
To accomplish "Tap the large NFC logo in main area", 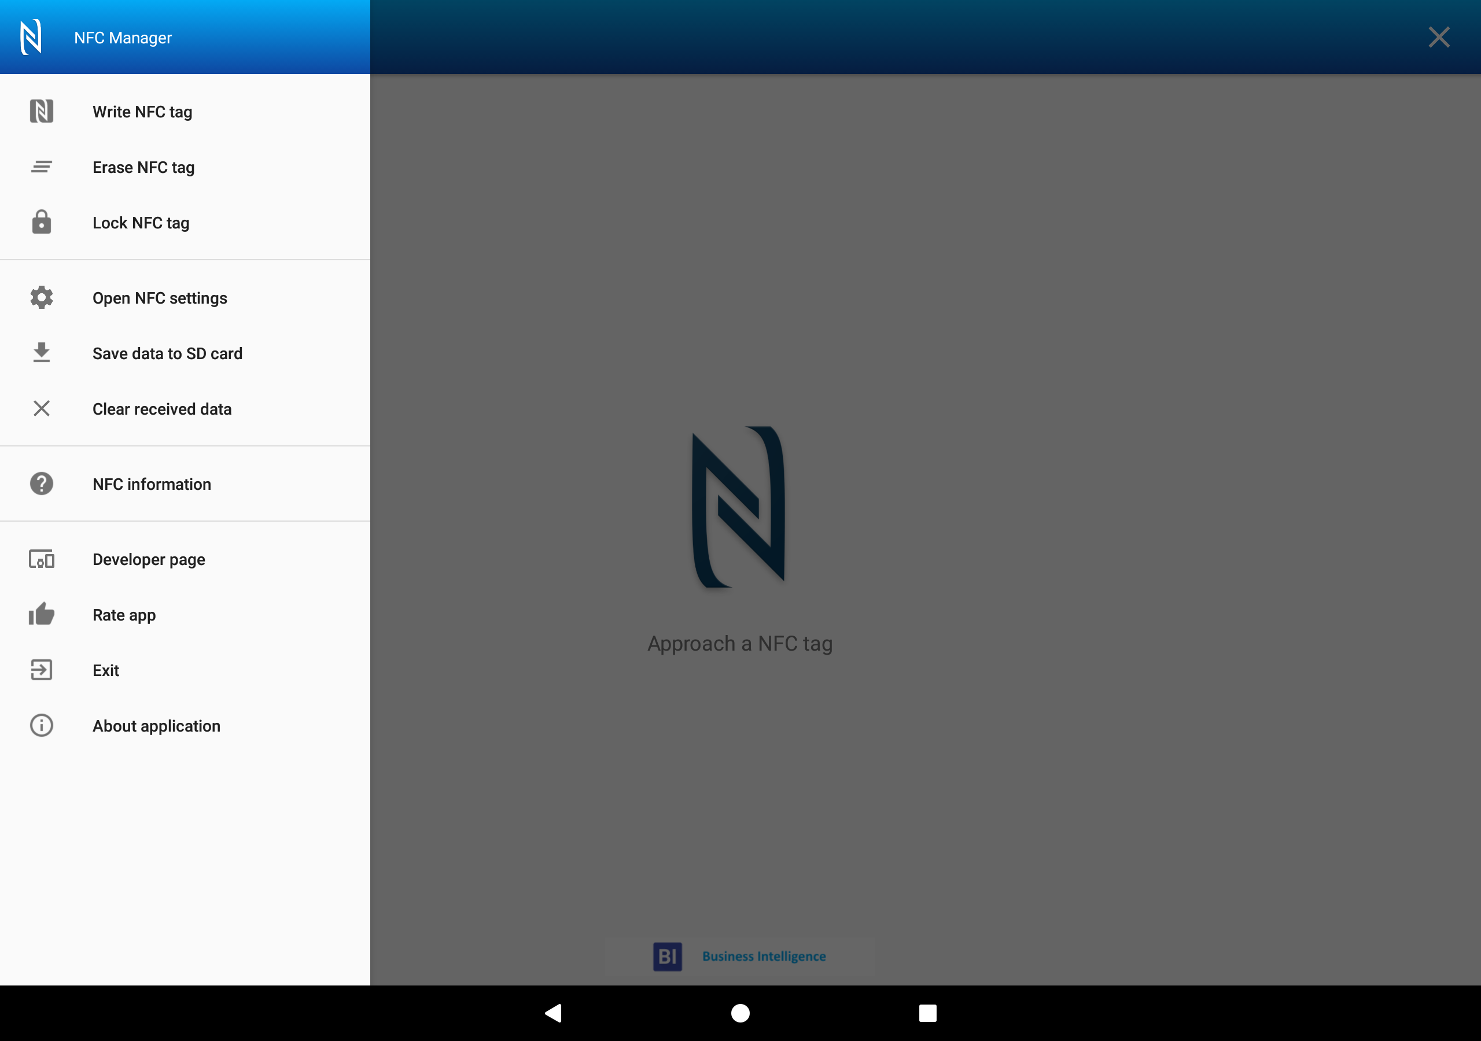I will tap(739, 507).
